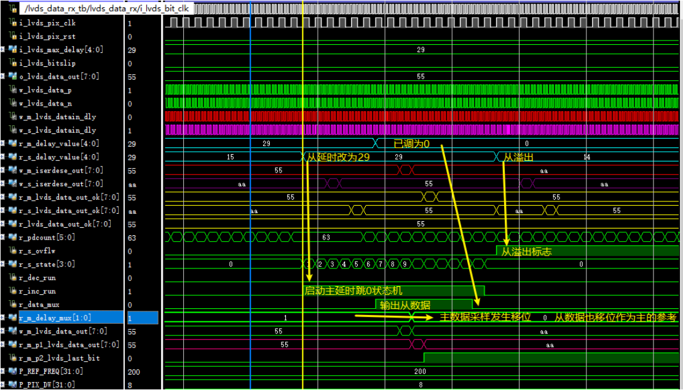Expand the r_s_lvds_data_out_ok[7:0] bus
The image size is (683, 390).
point(3,210)
